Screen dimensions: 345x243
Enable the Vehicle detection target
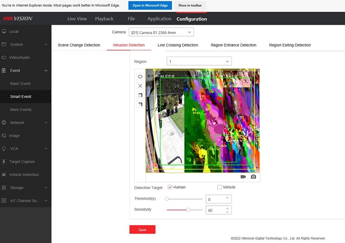[x=220, y=187]
